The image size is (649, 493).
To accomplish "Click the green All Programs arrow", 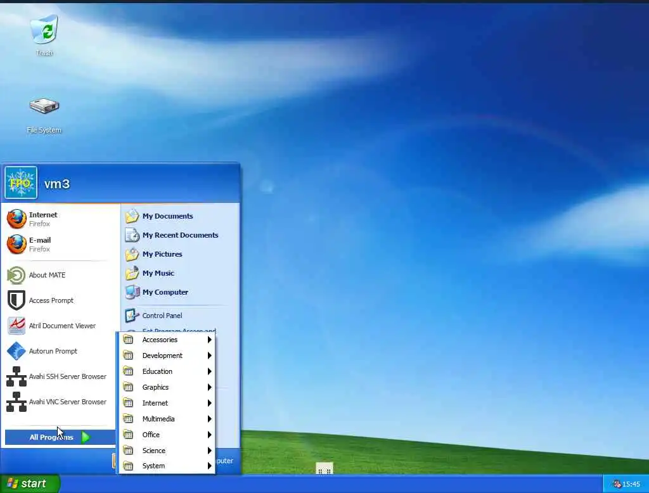I will point(86,437).
